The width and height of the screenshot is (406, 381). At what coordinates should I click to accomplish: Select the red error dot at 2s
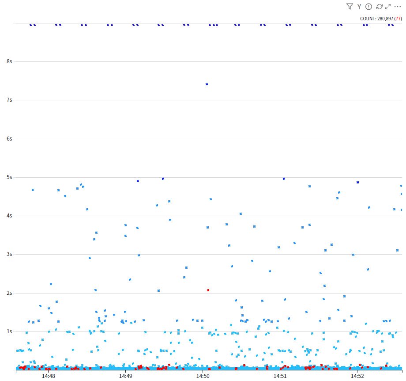208,290
